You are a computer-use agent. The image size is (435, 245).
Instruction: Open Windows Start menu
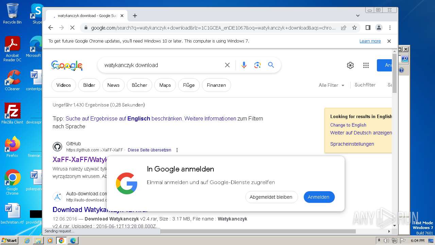[x=9, y=240]
